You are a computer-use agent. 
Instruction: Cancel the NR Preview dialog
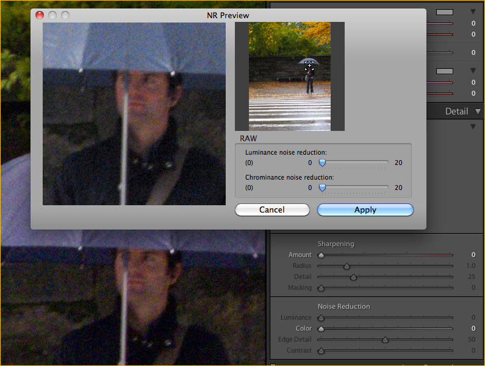tap(272, 209)
